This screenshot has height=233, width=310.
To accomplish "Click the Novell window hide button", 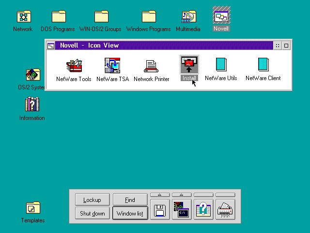I will (x=278, y=46).
